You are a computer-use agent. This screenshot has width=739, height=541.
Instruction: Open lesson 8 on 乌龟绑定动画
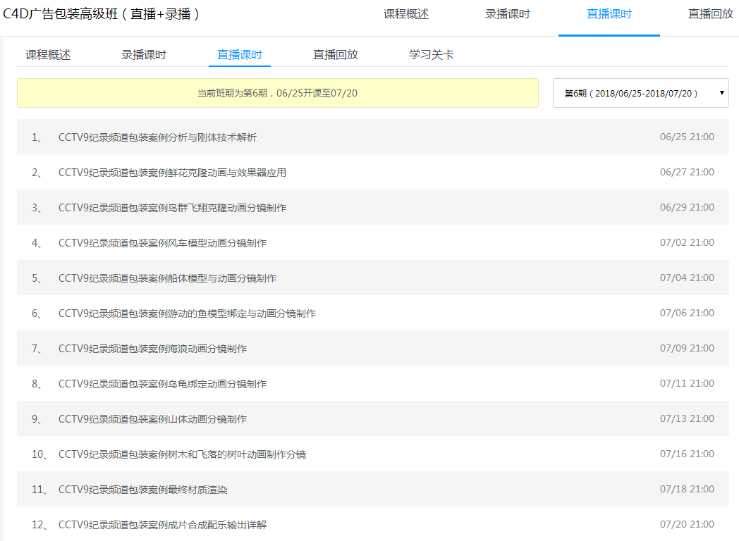tap(162, 384)
